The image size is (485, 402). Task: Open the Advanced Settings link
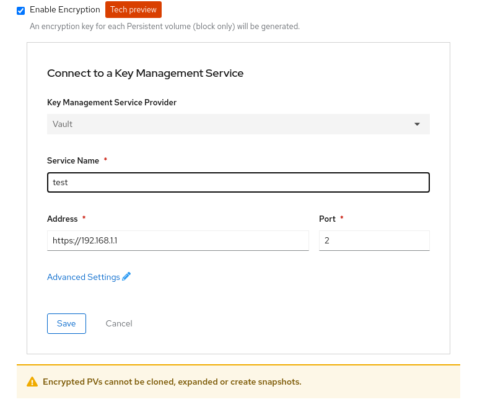click(x=84, y=277)
